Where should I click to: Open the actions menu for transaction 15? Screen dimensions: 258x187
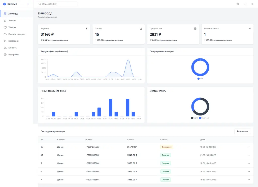pyautogui.click(x=249, y=147)
